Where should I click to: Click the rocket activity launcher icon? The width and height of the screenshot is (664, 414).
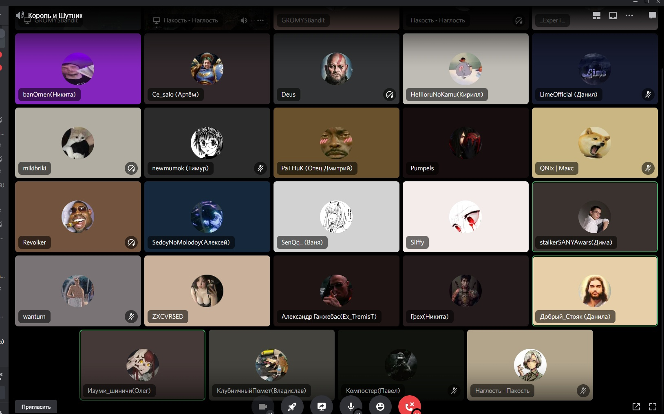coord(292,407)
